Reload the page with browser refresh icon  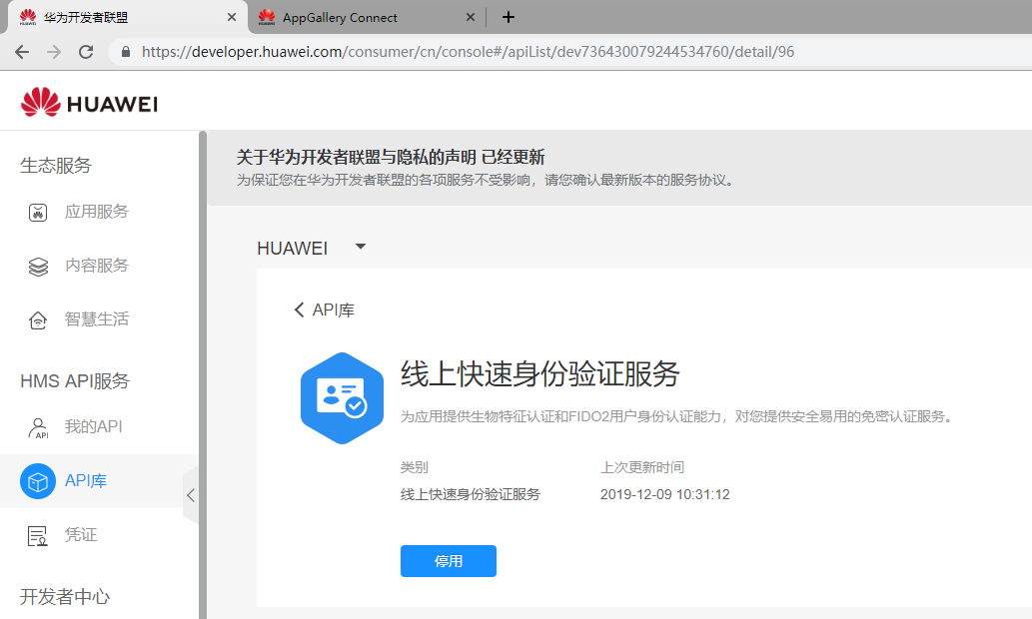point(86,52)
